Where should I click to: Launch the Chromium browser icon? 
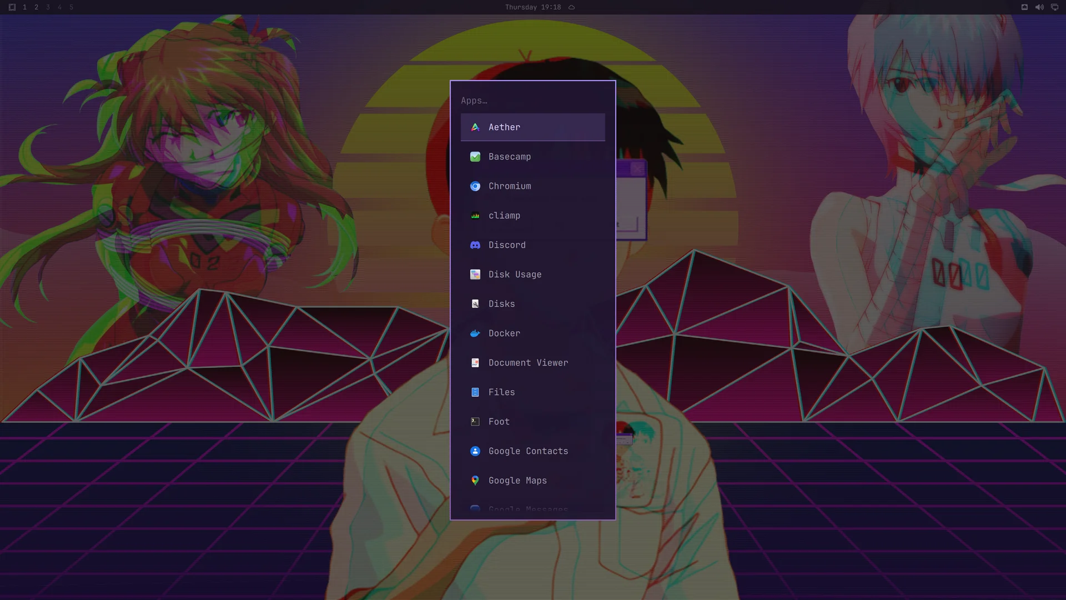click(x=475, y=186)
